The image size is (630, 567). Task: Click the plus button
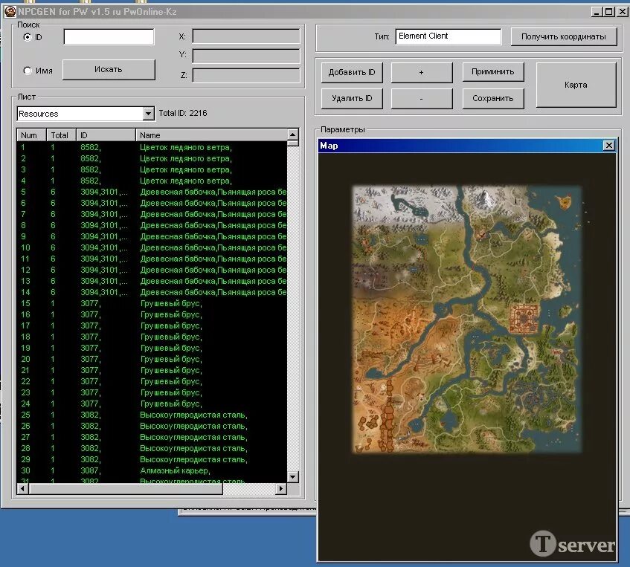click(422, 72)
